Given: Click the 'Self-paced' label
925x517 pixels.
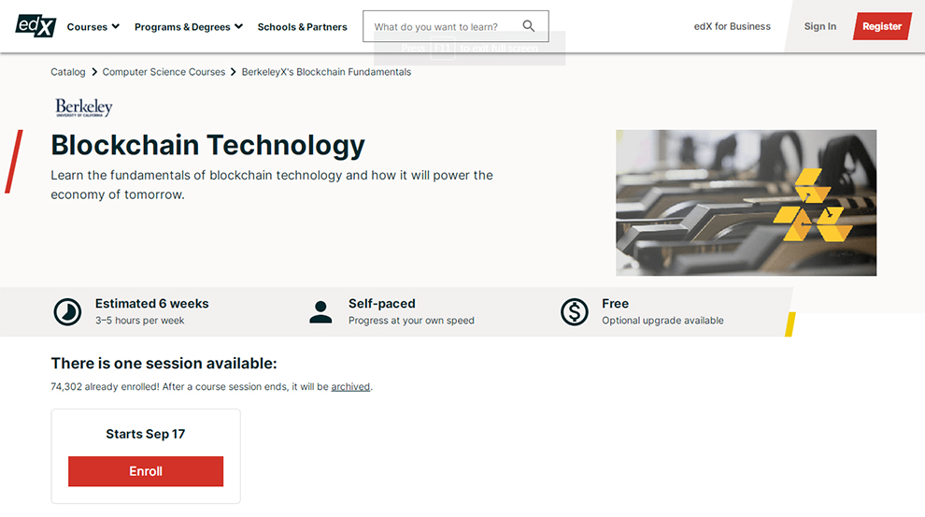Looking at the screenshot, I should pyautogui.click(x=382, y=303).
